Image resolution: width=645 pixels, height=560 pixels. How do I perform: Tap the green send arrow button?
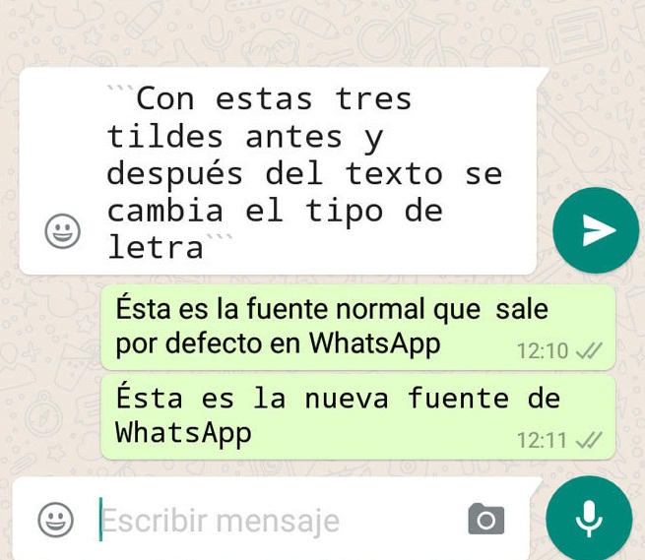coord(596,230)
